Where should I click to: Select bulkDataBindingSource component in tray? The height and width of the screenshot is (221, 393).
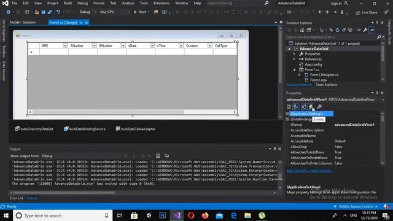coord(85,129)
